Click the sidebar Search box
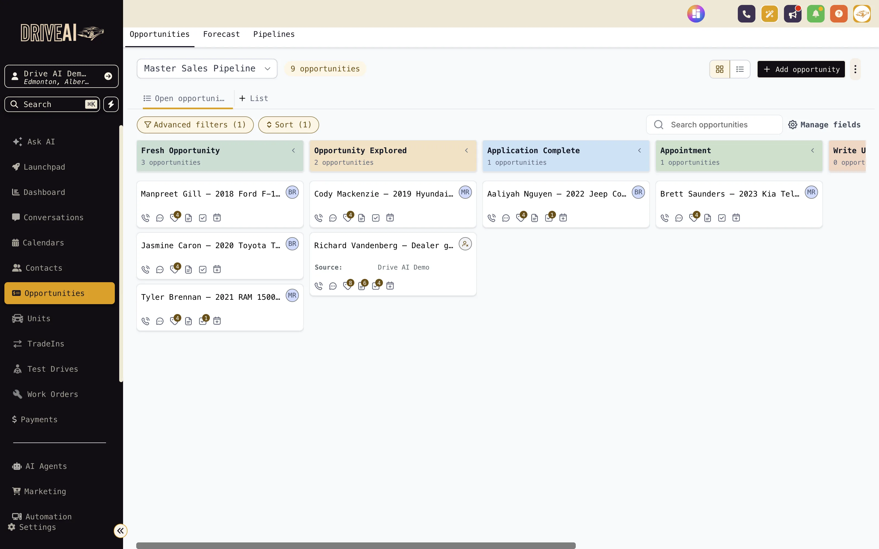 (x=52, y=105)
